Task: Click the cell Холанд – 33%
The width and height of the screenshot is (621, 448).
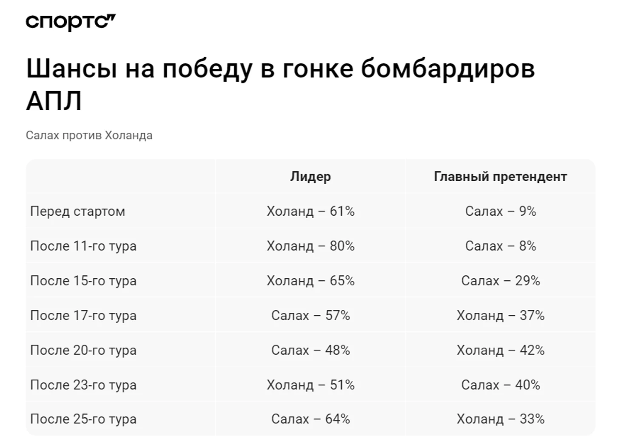Action: pos(500,419)
